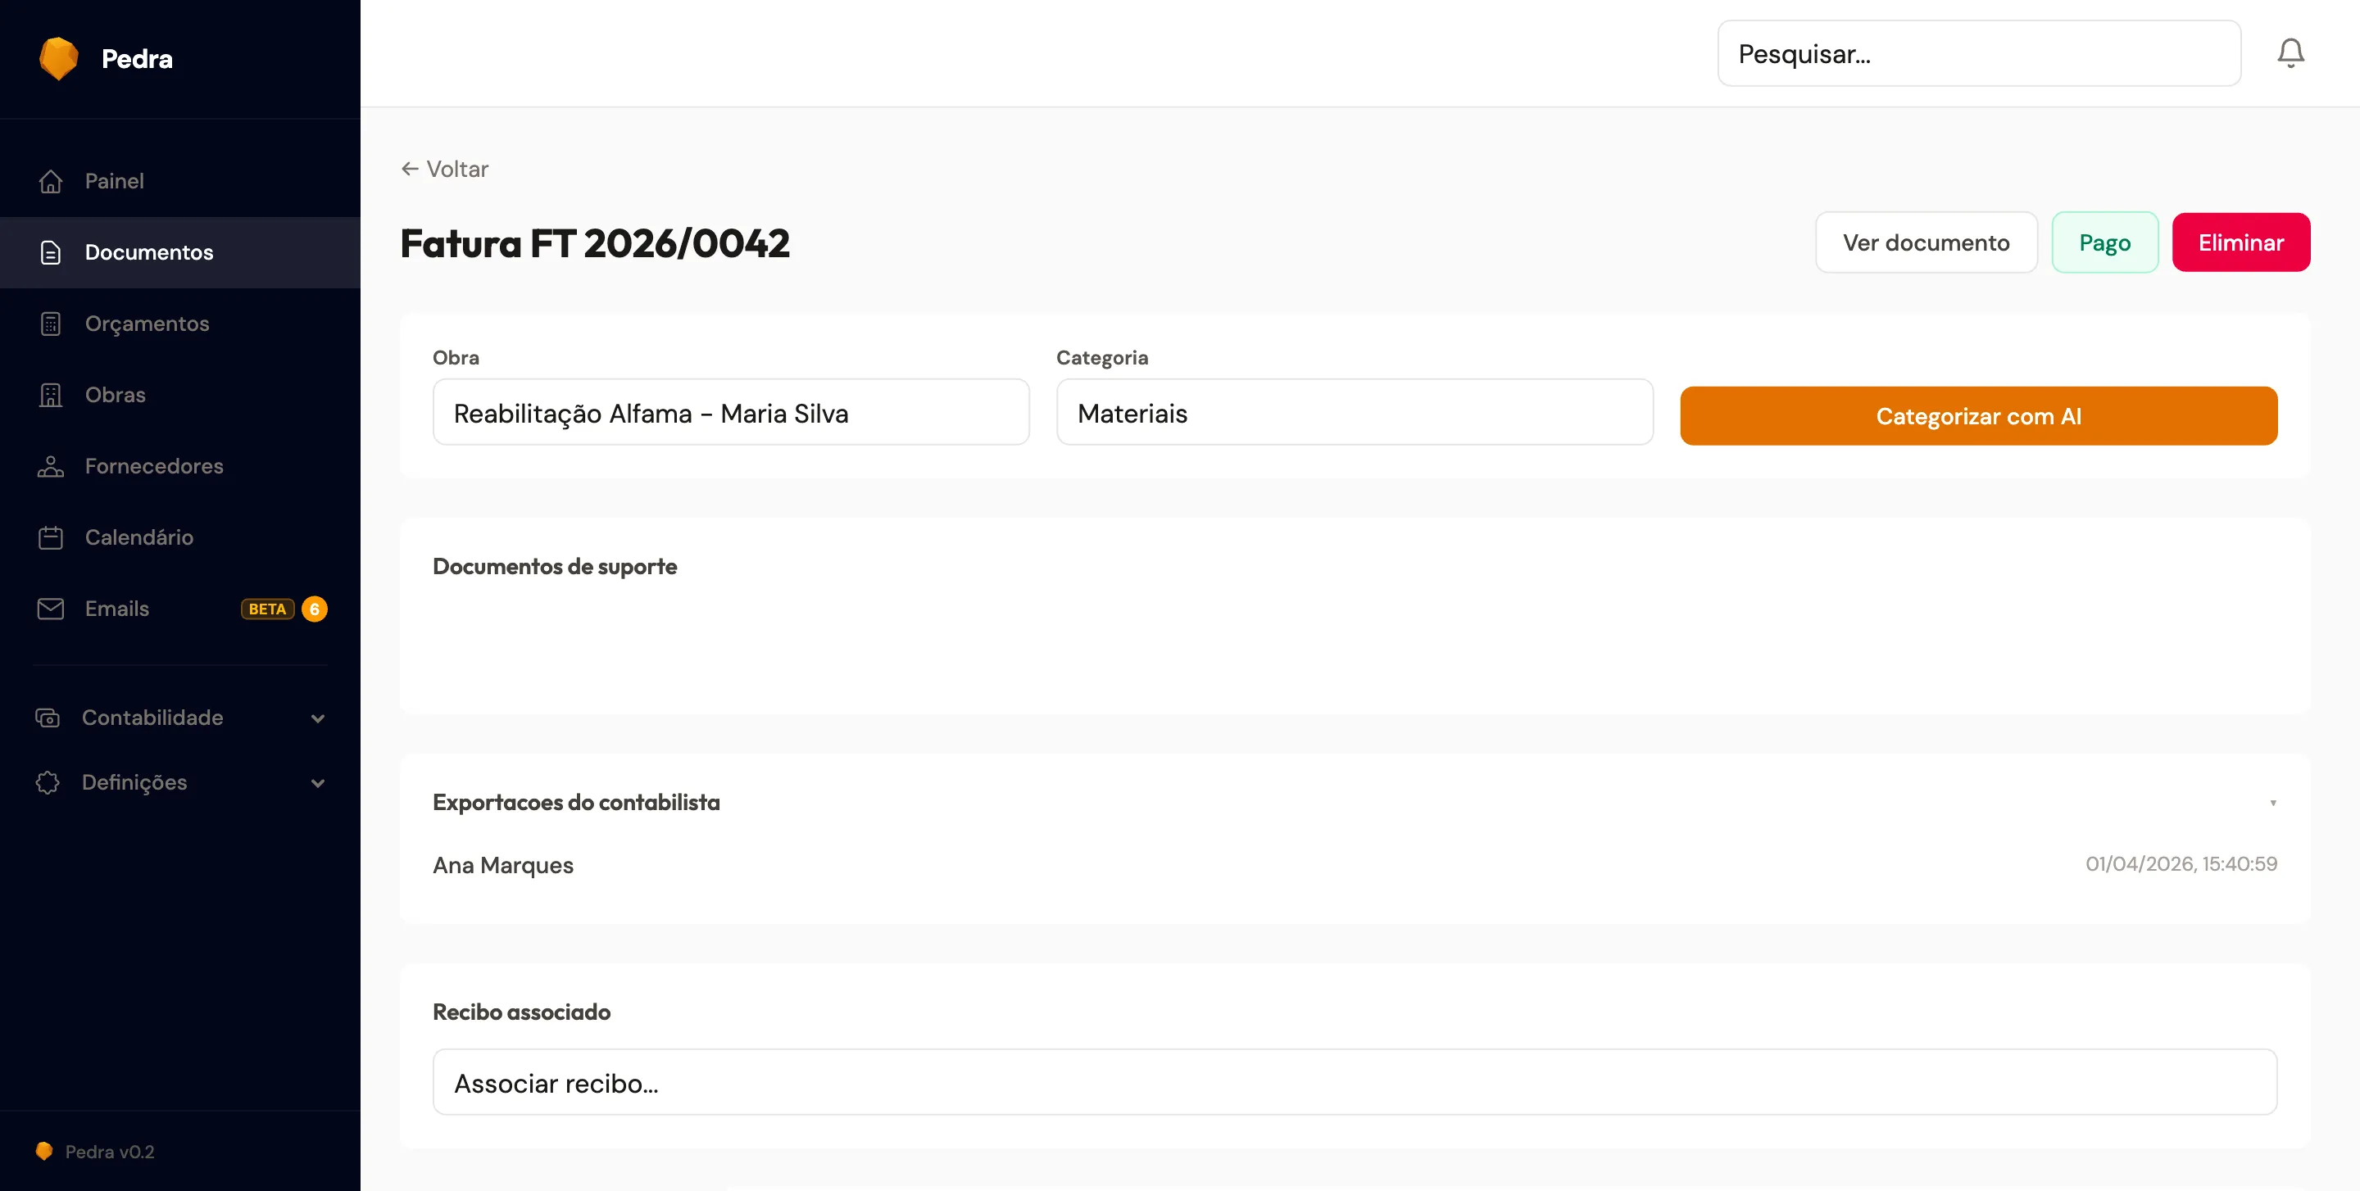The image size is (2360, 1191).
Task: Click the red Eliminar button
Action: click(2240, 242)
